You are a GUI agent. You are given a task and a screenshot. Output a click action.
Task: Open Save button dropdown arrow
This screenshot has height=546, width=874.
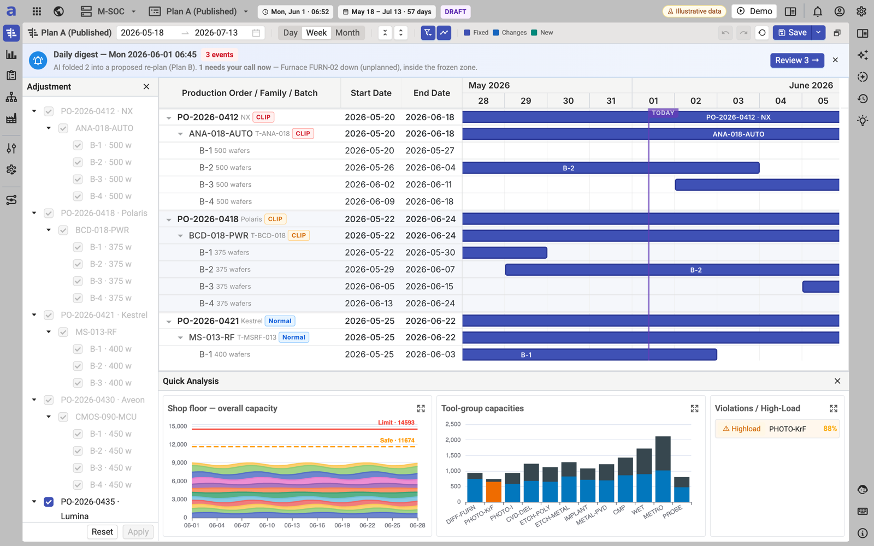(818, 33)
